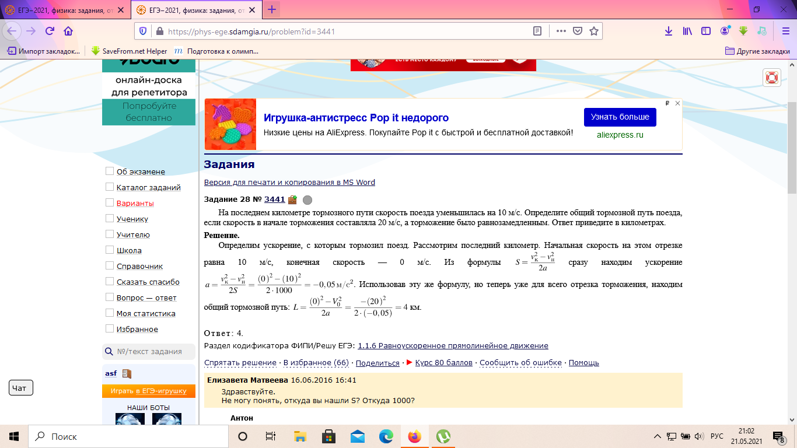Image resolution: width=797 pixels, height=448 pixels.
Task: Open uTorrent from the taskbar
Action: [443, 436]
